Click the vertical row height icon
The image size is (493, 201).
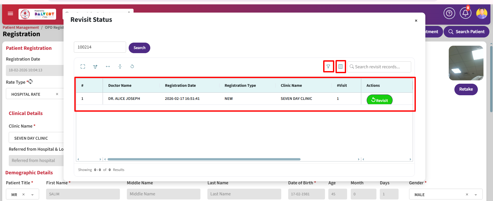tap(120, 66)
